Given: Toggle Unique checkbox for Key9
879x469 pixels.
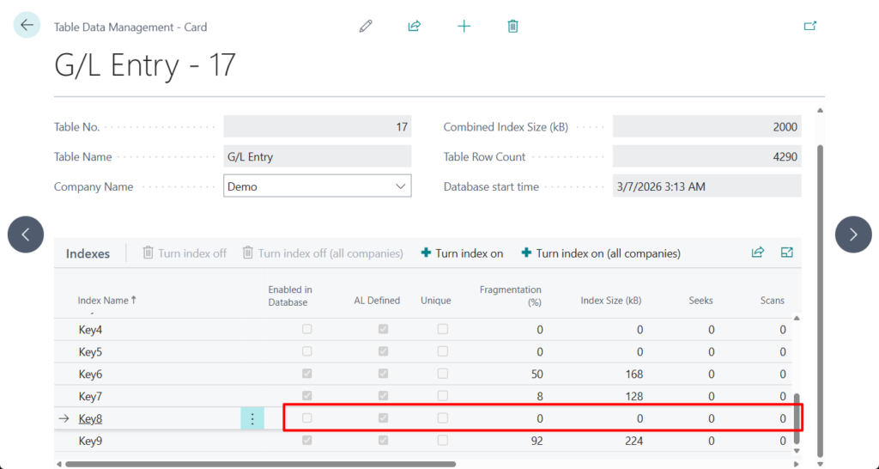Looking at the screenshot, I should (443, 441).
